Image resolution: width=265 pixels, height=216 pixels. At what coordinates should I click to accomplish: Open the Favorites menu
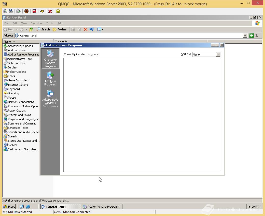36,23
